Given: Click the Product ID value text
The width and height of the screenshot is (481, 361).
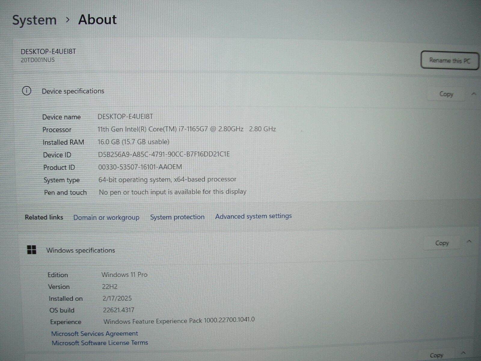Looking at the screenshot, I should coord(140,167).
